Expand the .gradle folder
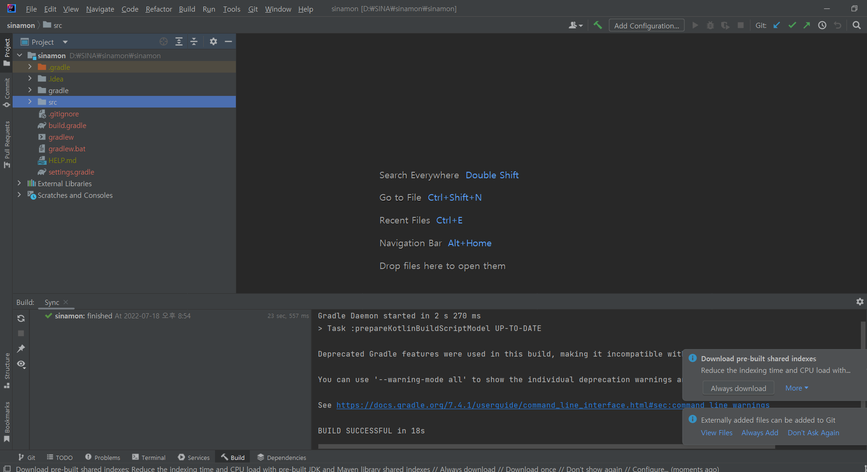 [30, 67]
